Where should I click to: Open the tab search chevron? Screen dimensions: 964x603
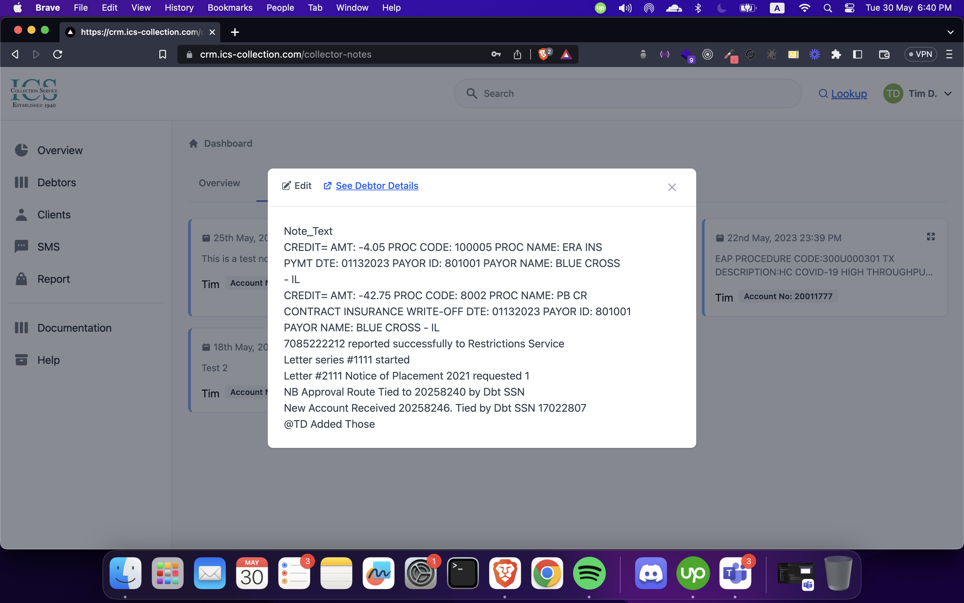click(x=950, y=32)
